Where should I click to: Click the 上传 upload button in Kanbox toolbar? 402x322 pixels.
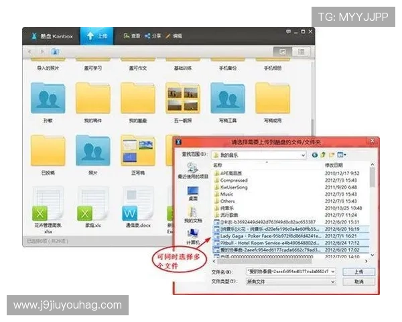[96, 36]
